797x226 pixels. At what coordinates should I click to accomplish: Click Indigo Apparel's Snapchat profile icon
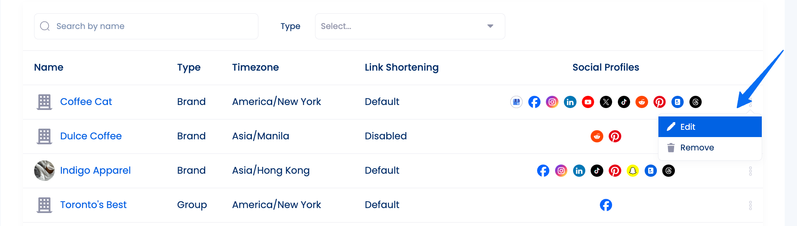coord(633,171)
